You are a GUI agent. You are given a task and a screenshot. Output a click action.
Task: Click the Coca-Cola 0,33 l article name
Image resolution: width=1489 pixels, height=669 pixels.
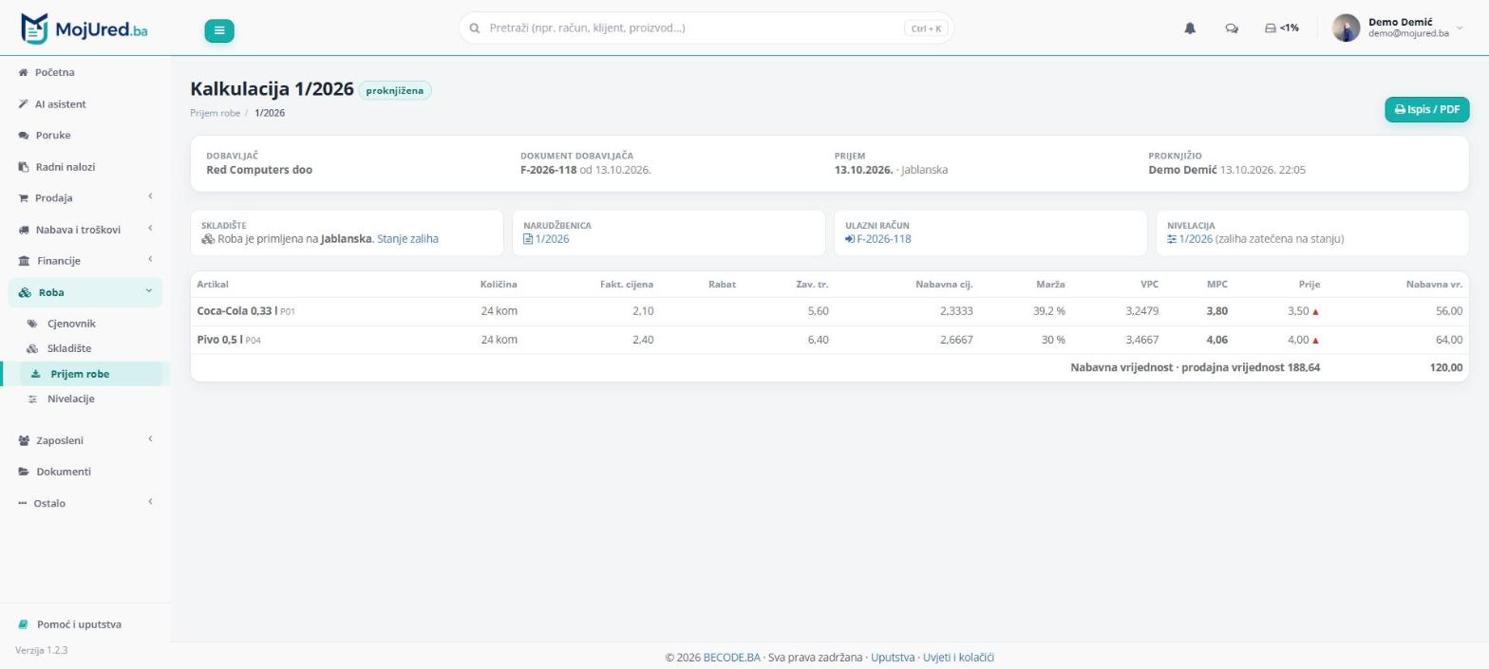click(x=236, y=311)
